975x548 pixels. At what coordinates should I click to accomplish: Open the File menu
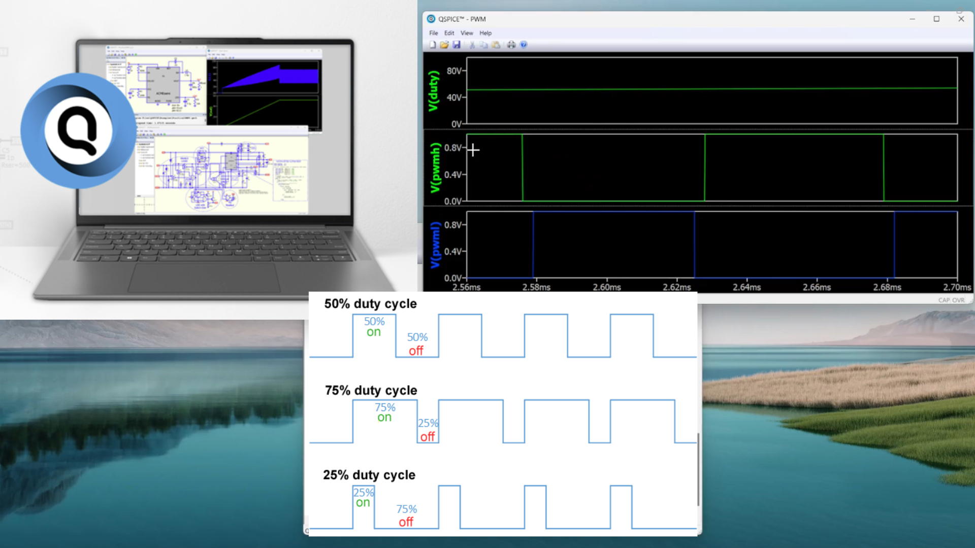[434, 33]
